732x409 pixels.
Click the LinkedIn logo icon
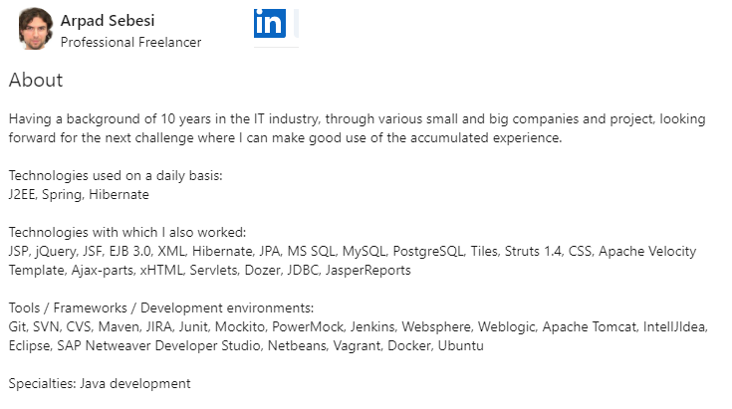(269, 23)
